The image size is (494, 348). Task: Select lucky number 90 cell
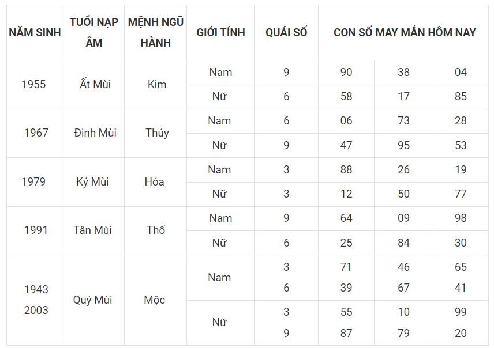tap(346, 73)
